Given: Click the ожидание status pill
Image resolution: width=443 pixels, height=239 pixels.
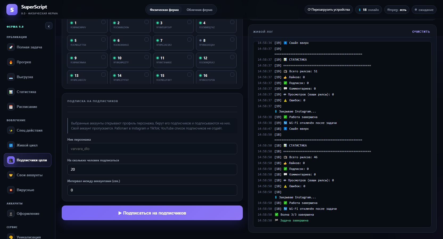Looking at the screenshot, I should [x=424, y=10].
